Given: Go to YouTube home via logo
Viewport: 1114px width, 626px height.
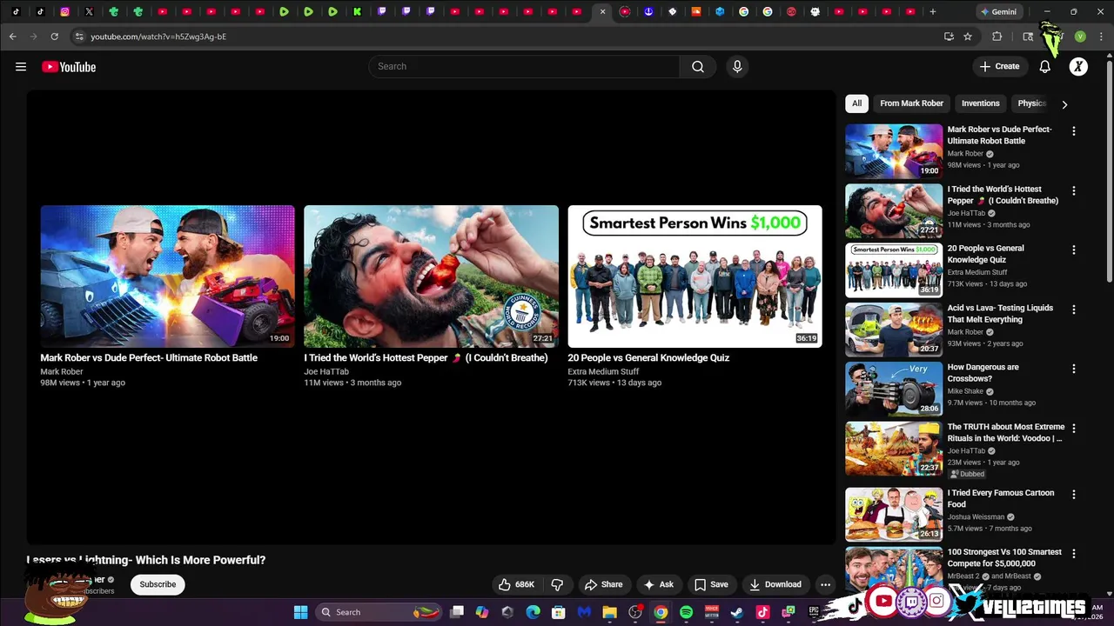Looking at the screenshot, I should click(69, 67).
